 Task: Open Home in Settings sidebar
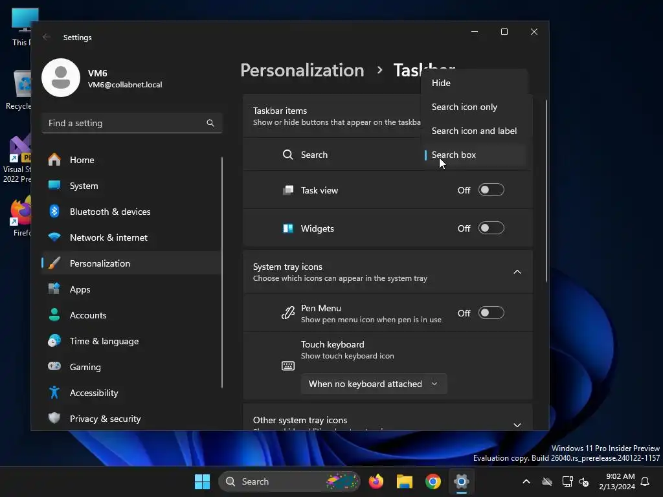[131, 160]
